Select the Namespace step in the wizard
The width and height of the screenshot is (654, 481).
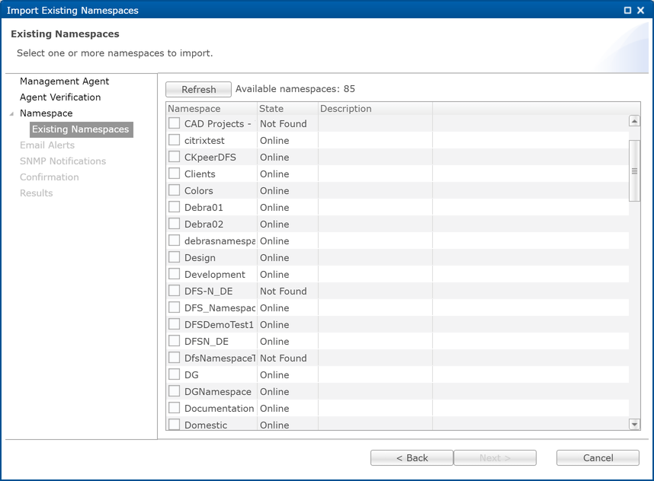point(46,113)
